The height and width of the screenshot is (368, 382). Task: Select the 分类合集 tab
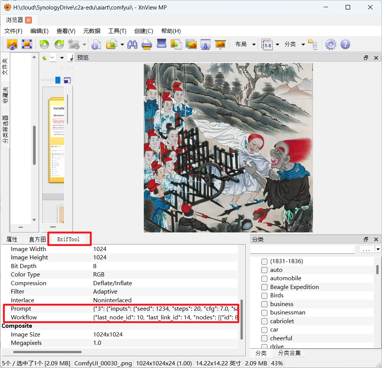290,353
